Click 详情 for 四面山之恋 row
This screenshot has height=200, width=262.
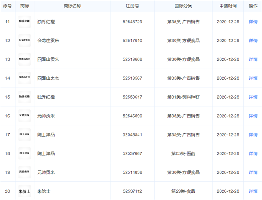253,78
